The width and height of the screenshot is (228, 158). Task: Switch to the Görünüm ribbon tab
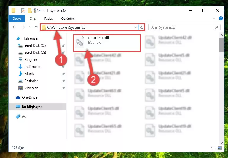(x=68, y=19)
